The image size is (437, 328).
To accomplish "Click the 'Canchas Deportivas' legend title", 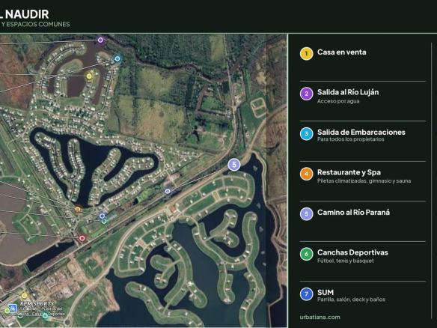I will pyautogui.click(x=352, y=252).
